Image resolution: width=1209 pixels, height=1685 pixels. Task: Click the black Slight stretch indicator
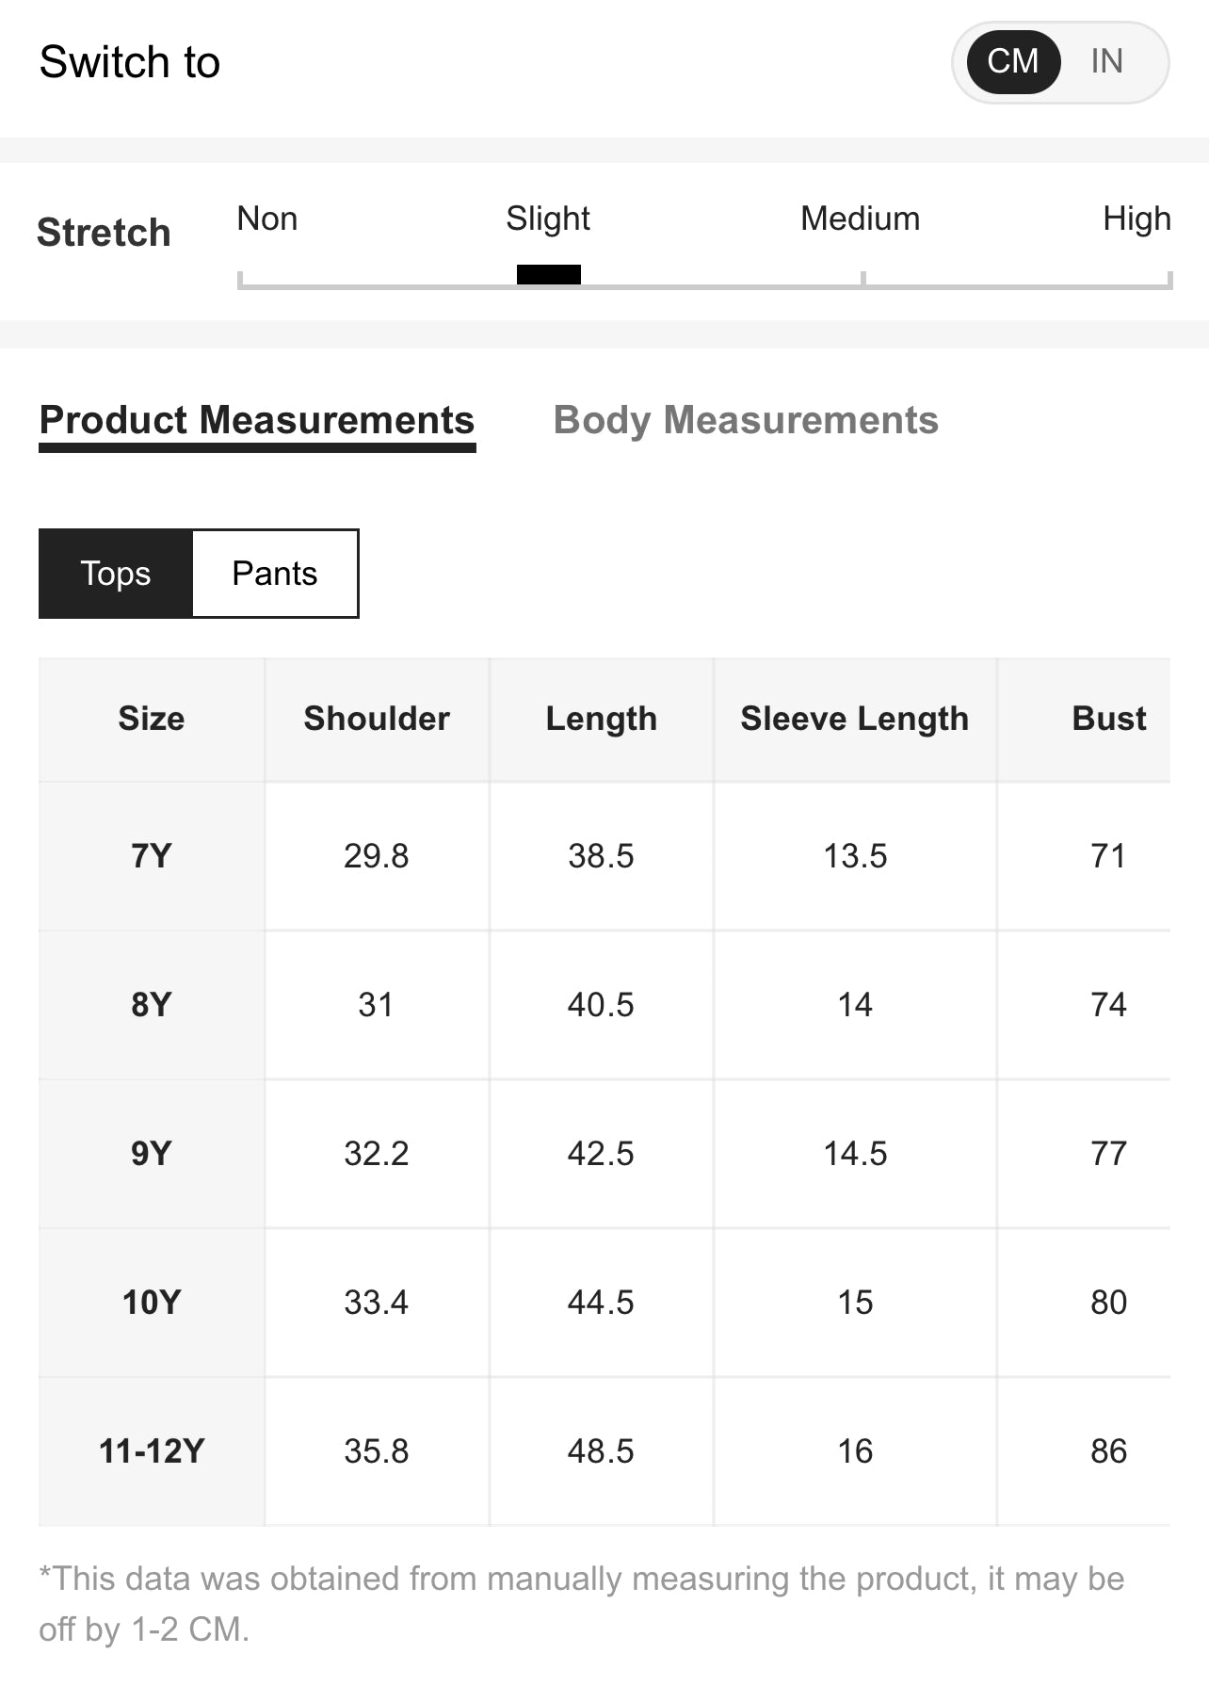click(549, 274)
